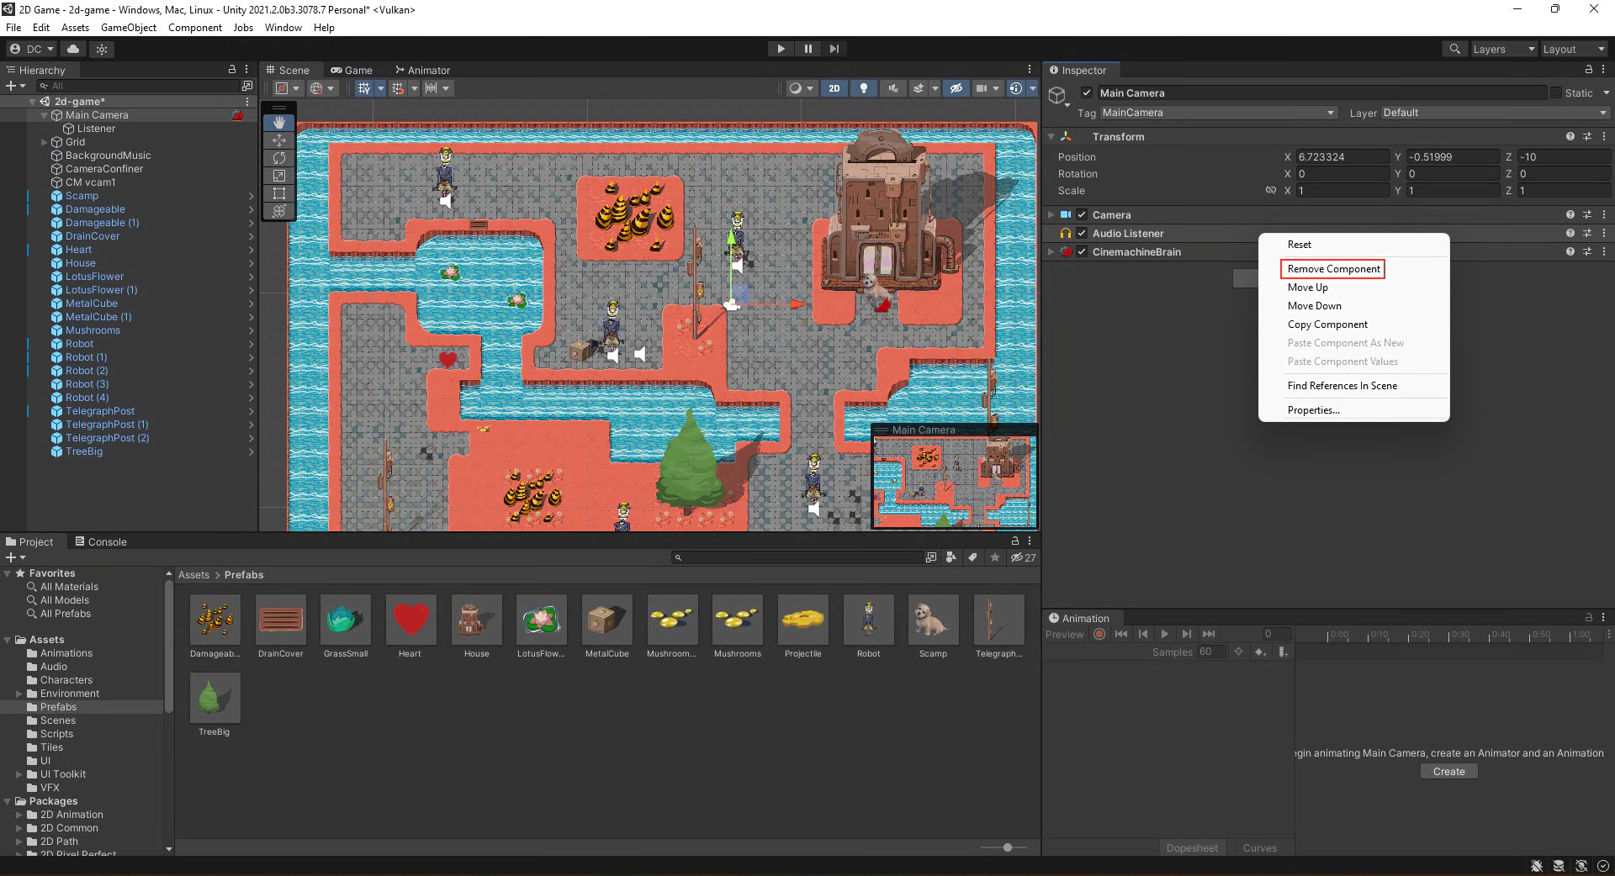1615x876 pixels.
Task: Disable the Audio Listener component checkbox
Action: [1082, 233]
